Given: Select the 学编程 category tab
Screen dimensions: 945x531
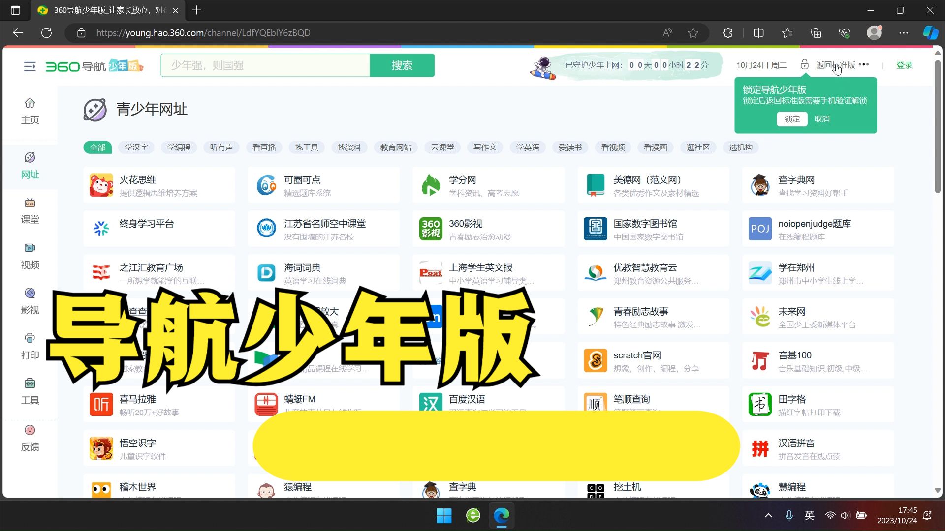Looking at the screenshot, I should (179, 147).
